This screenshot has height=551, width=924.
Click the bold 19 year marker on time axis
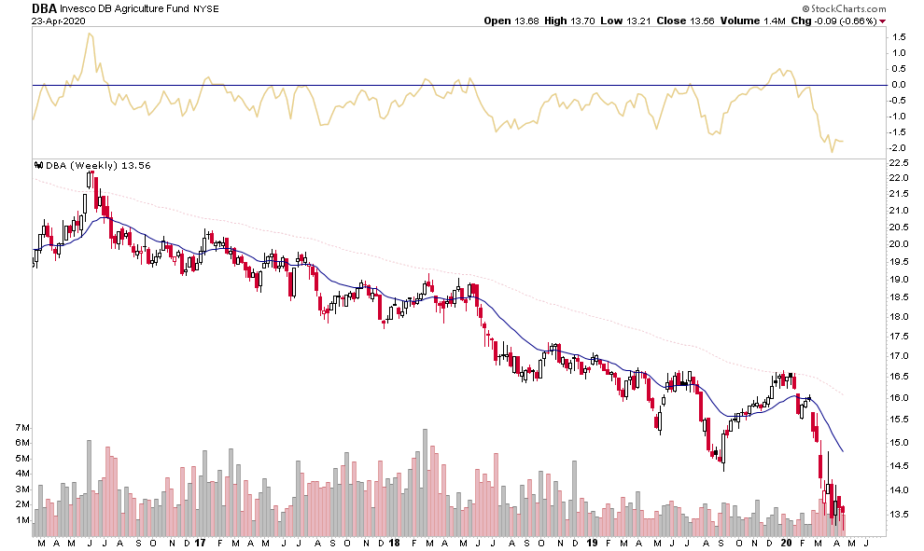pos(593,543)
